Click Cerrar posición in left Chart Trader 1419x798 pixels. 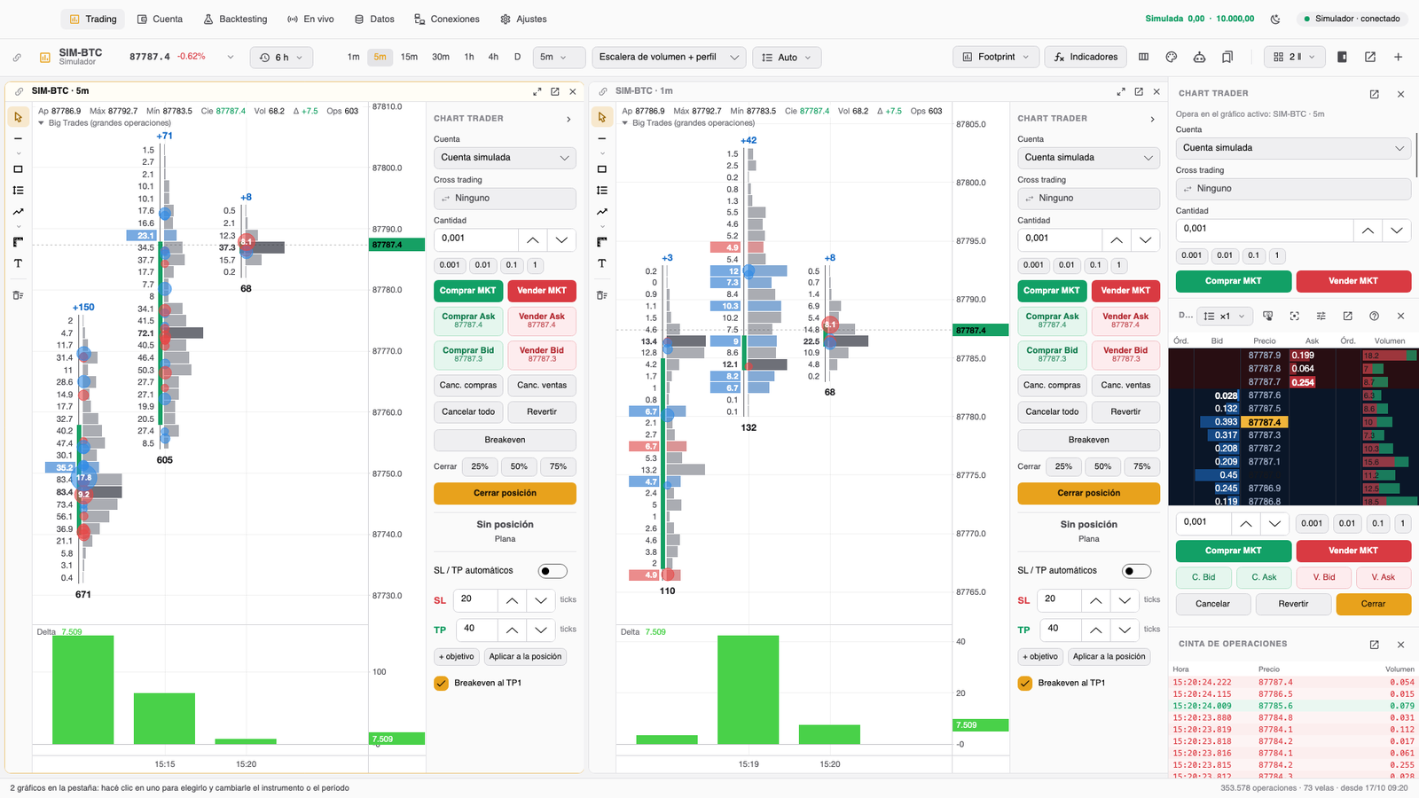pos(505,493)
